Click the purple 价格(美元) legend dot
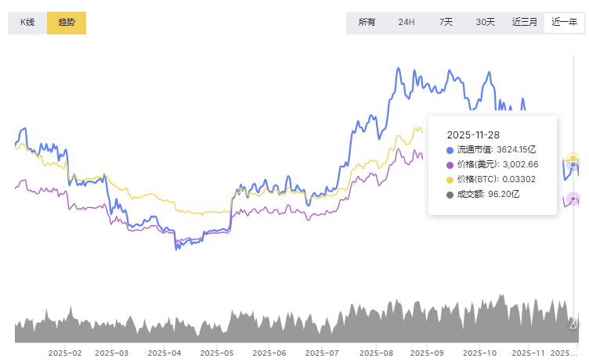 coord(450,164)
